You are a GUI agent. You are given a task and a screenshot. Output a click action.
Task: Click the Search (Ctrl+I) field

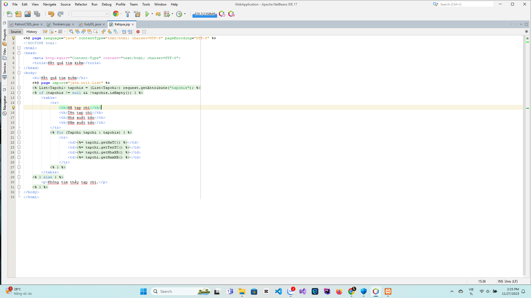coord(466,4)
